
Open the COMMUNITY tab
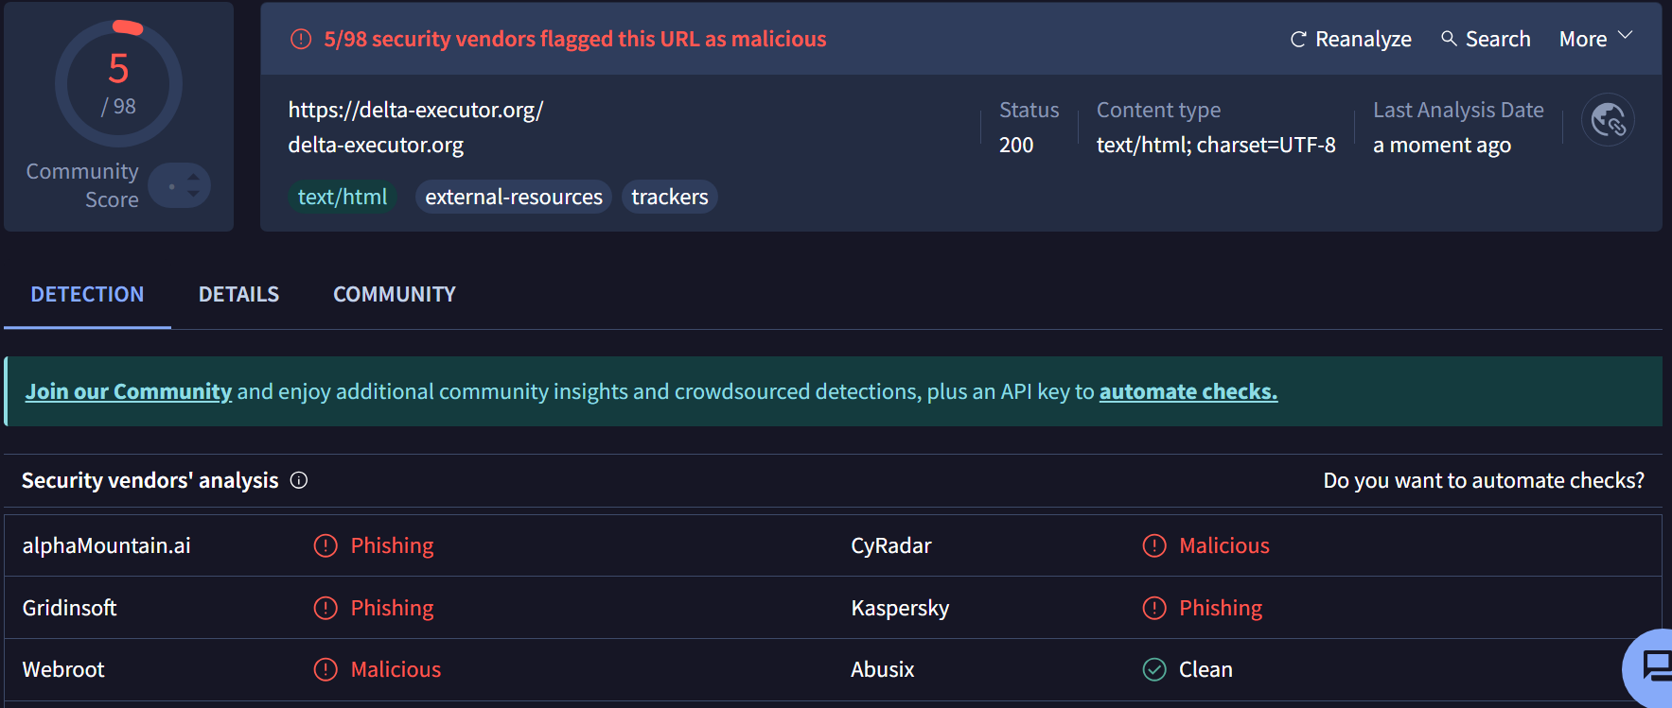coord(394,294)
